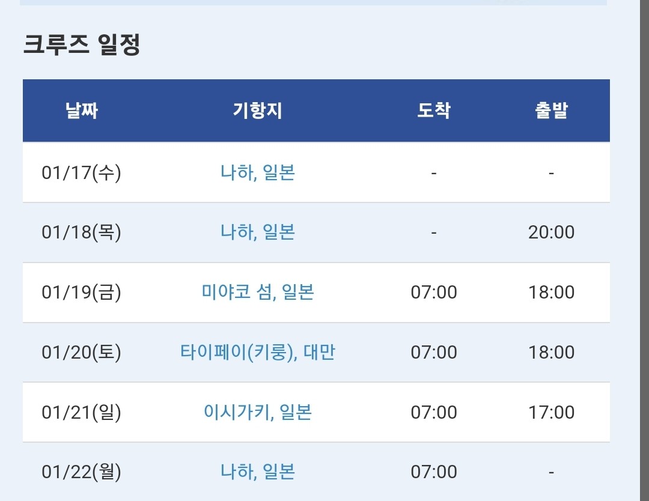The width and height of the screenshot is (649, 501).
Task: Click the 17:00 departure time for 이시가키
Action: click(x=551, y=412)
